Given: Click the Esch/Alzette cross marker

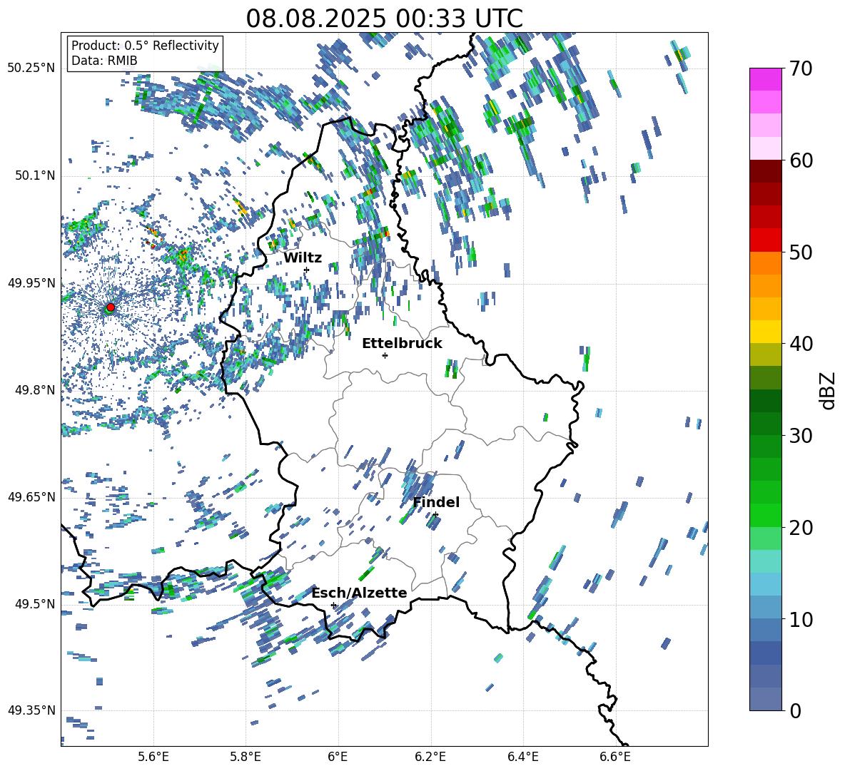Looking at the screenshot, I should coord(333,605).
